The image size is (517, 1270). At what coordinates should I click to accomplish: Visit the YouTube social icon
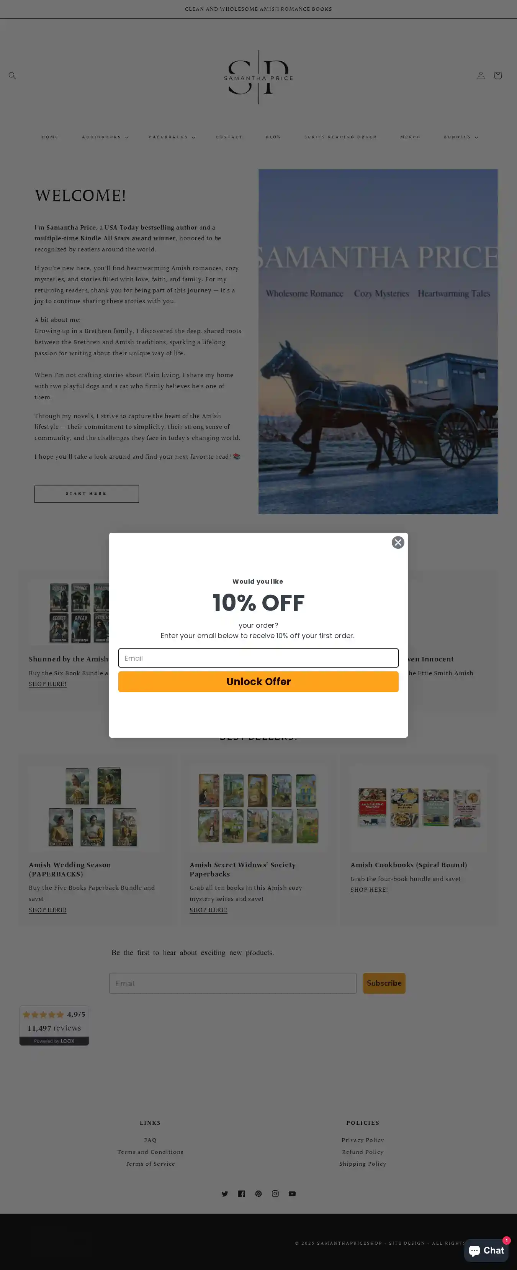[292, 1194]
